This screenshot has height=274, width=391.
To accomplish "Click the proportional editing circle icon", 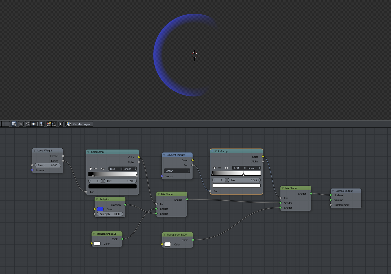I will [x=21, y=124].
